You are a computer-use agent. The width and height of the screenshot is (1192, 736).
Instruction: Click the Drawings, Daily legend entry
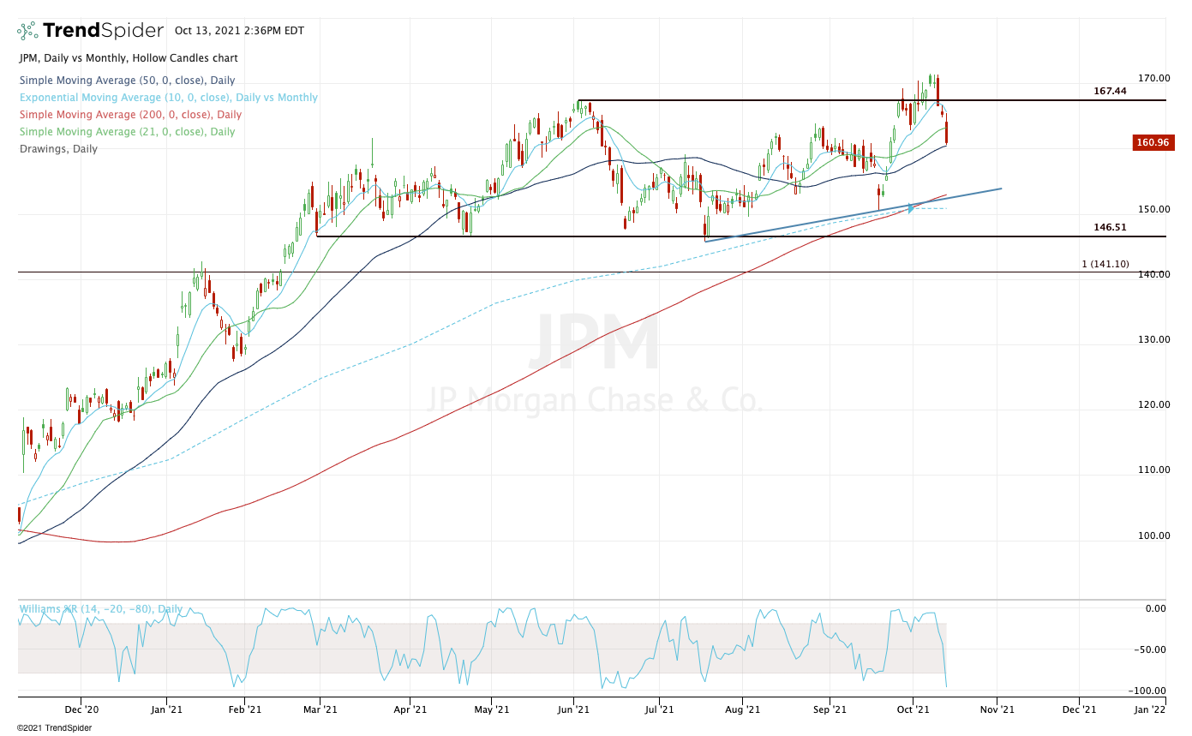(x=58, y=149)
